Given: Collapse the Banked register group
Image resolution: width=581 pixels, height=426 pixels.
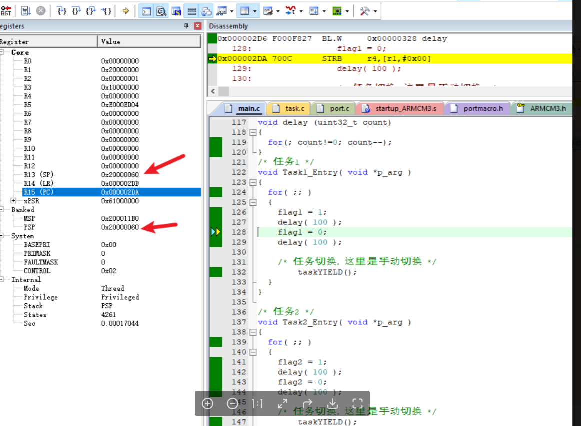Looking at the screenshot, I should tap(2, 209).
